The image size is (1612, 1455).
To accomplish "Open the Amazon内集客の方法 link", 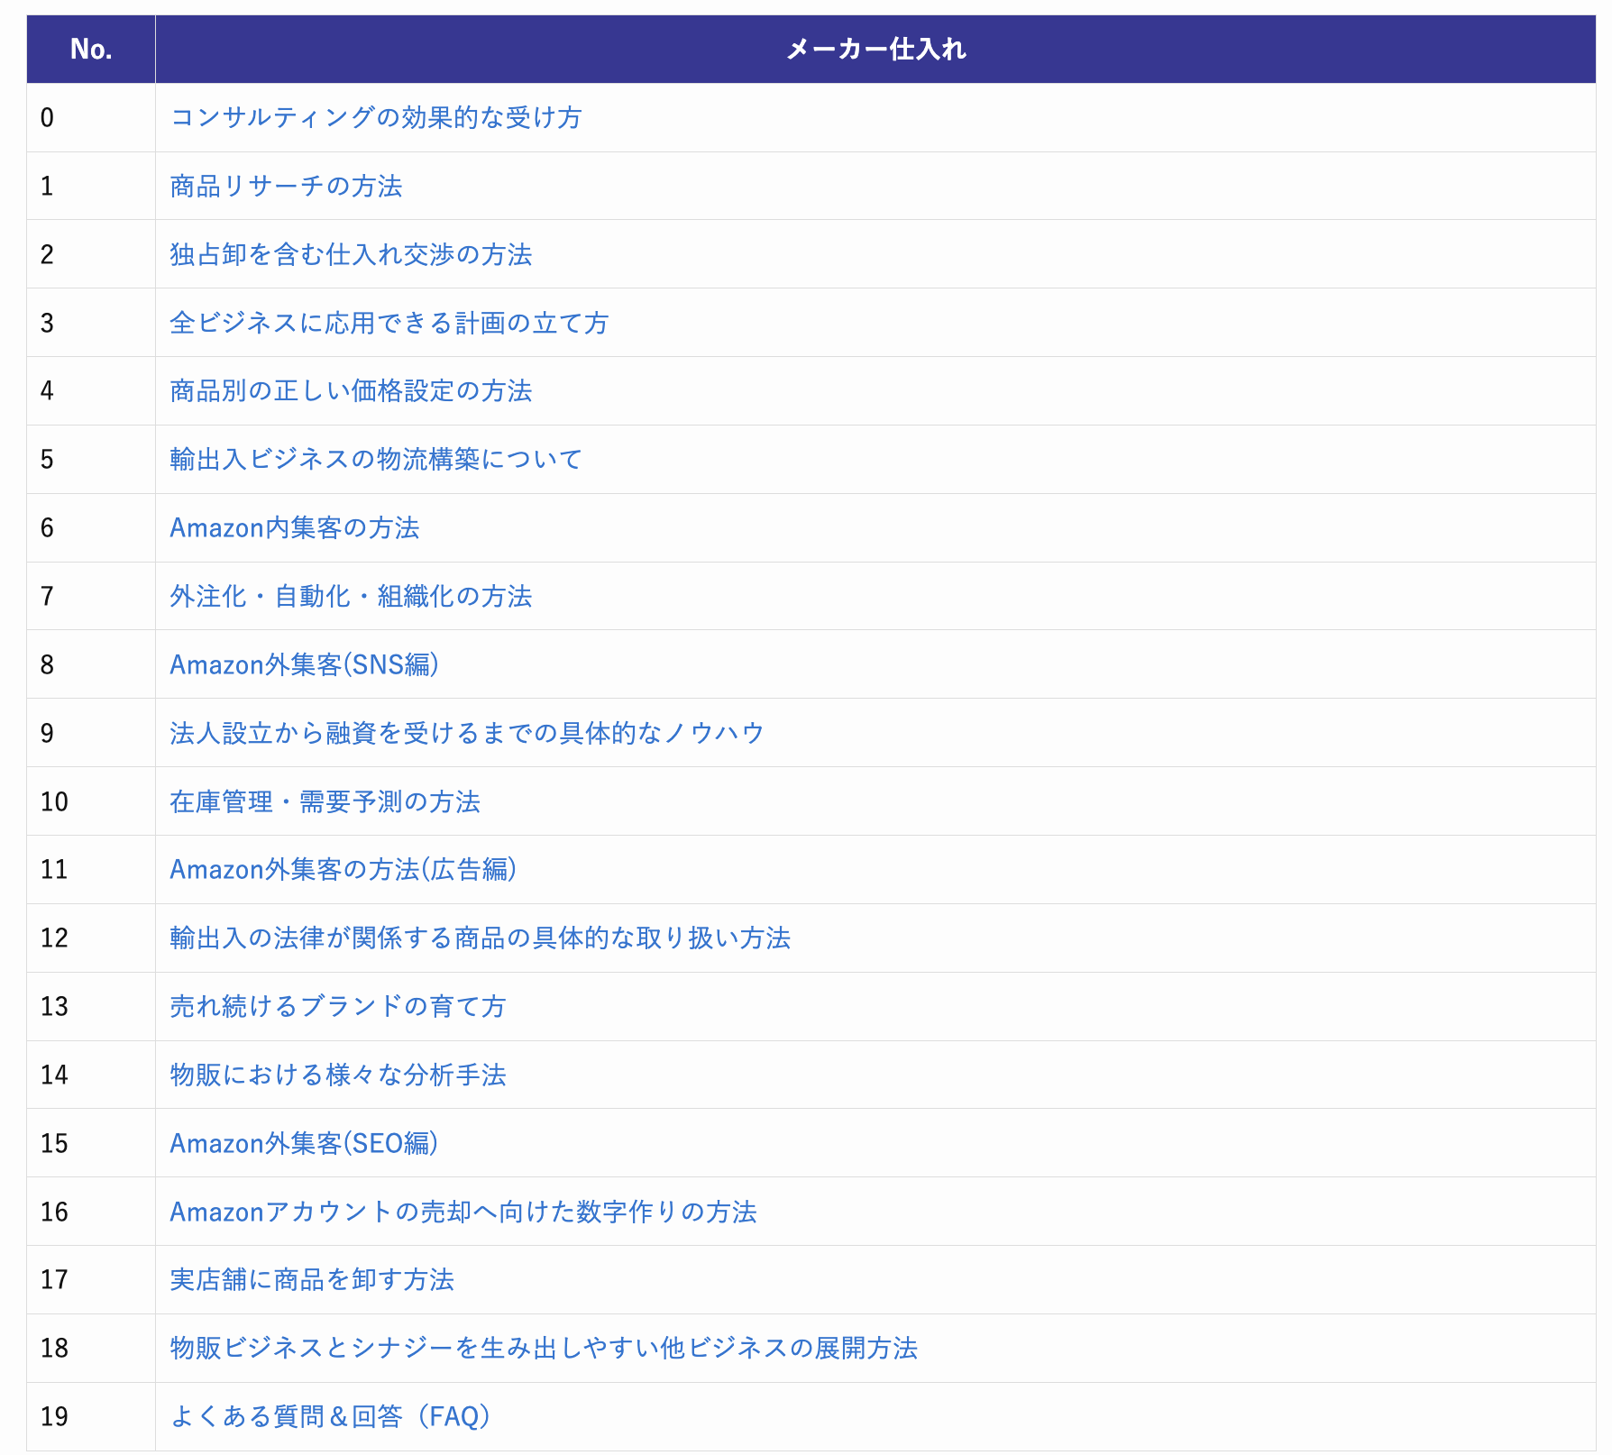I will (295, 528).
